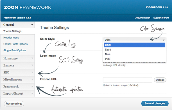This screenshot has width=172, height=110.
Task: Expand the Import/Export section arrow
Action: 32,93
